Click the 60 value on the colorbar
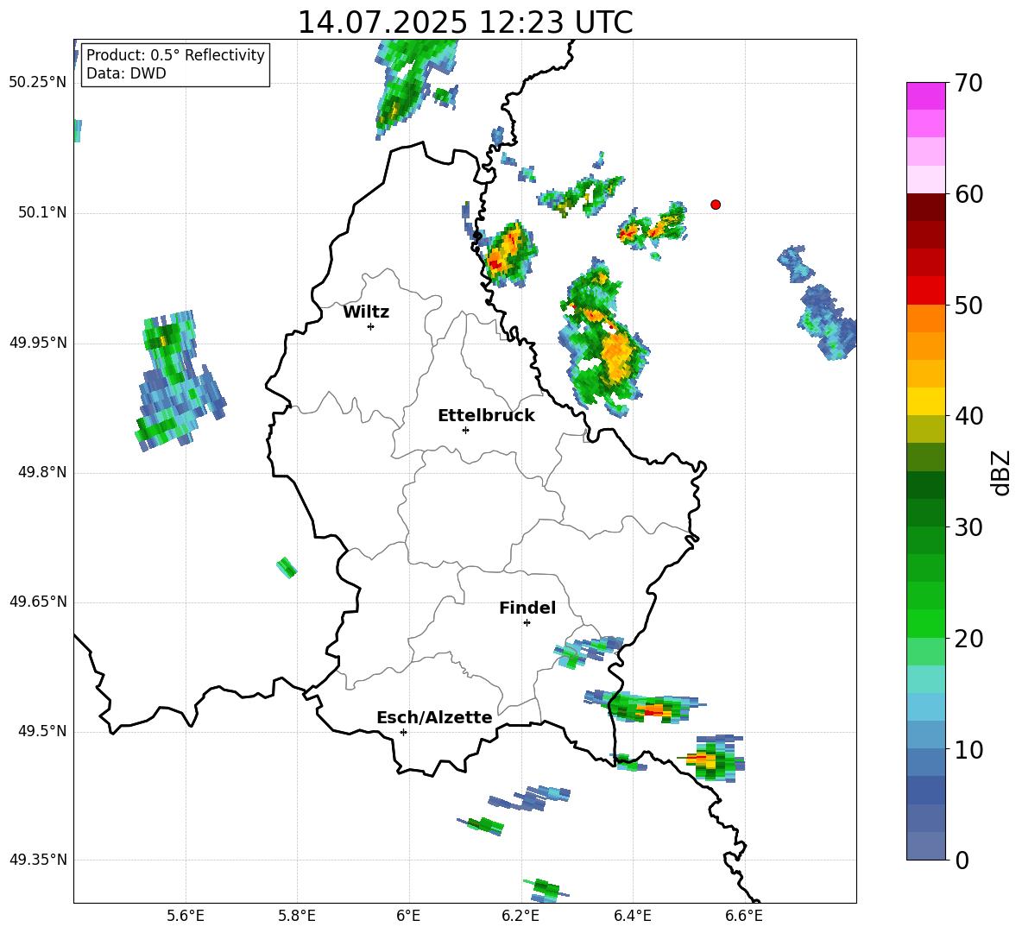The width and height of the screenshot is (1022, 933). (968, 194)
